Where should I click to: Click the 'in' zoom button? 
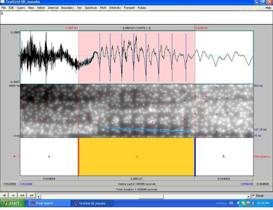pos(14,195)
